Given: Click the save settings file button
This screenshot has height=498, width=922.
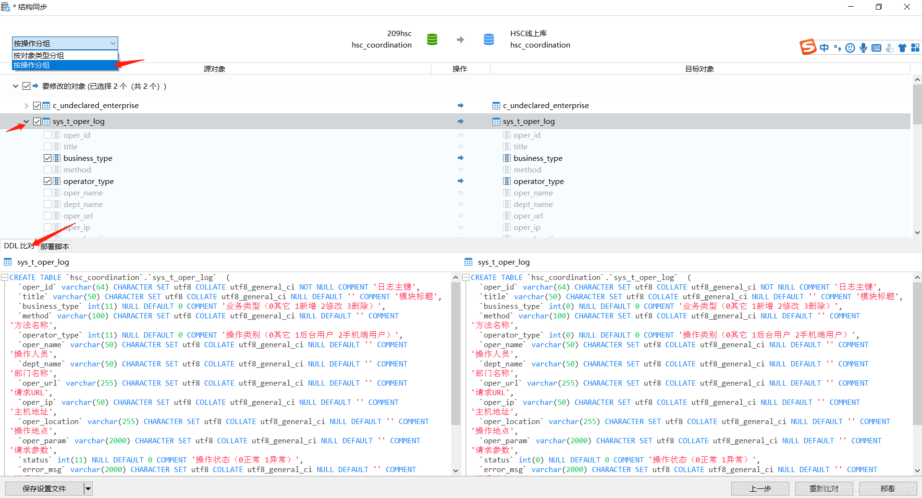Looking at the screenshot, I should click(x=44, y=489).
